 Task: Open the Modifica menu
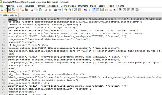pos(10,6)
